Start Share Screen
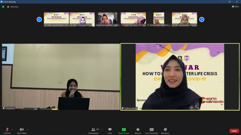This screenshot has height=135, width=241. 124,131
